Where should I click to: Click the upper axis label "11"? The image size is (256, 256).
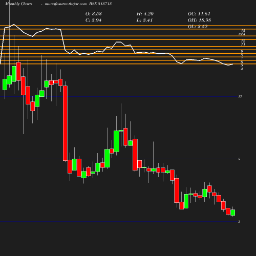[243, 45]
